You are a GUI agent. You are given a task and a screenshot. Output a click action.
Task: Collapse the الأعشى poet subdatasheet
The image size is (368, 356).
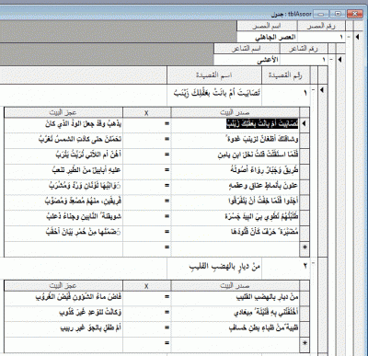click(x=331, y=60)
